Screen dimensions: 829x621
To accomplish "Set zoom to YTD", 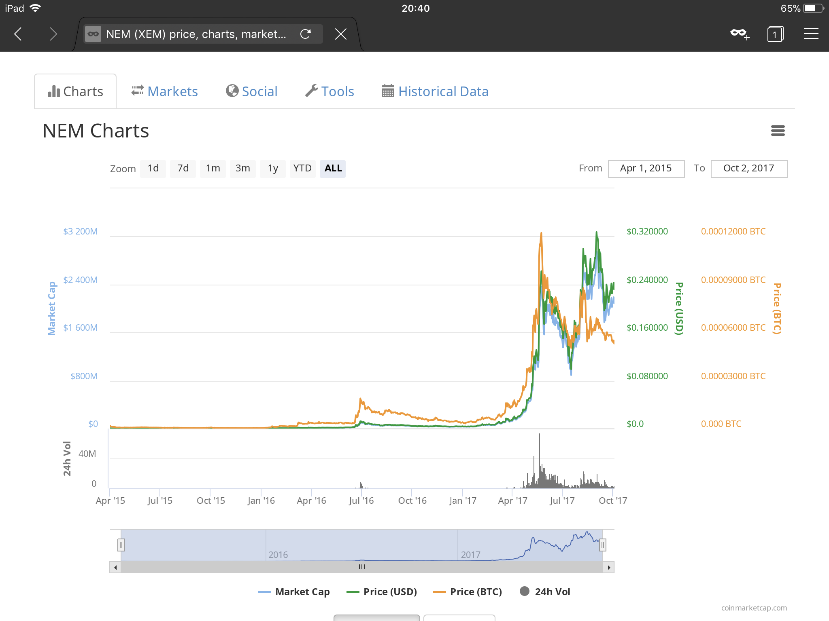I will coord(302,169).
